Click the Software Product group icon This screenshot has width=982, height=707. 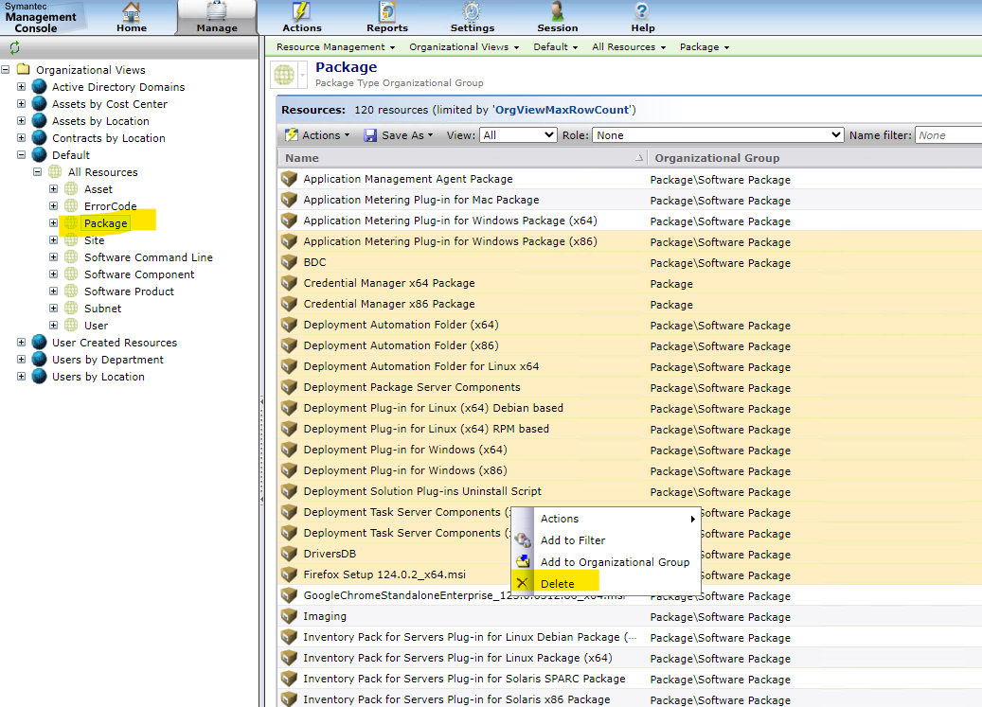[x=71, y=291]
